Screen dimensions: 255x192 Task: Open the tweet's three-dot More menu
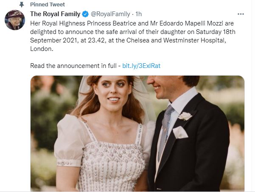241,14
